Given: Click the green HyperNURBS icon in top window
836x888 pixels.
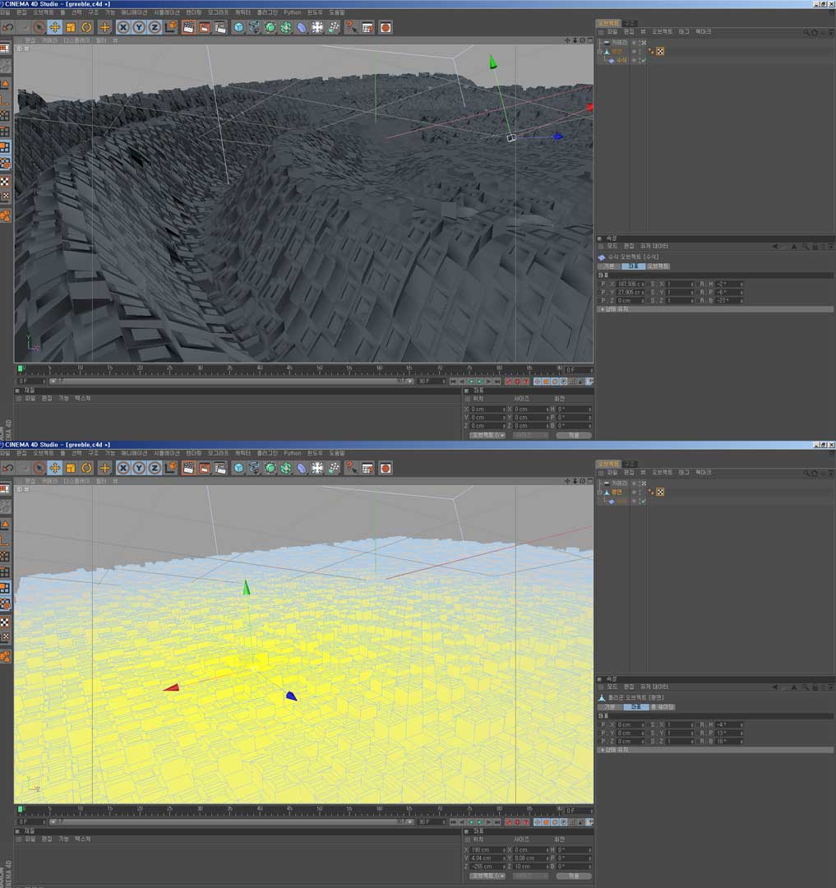Looking at the screenshot, I should (270, 27).
